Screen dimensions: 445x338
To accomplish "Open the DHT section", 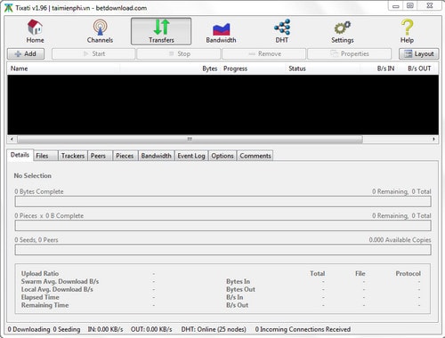I will pos(282,31).
